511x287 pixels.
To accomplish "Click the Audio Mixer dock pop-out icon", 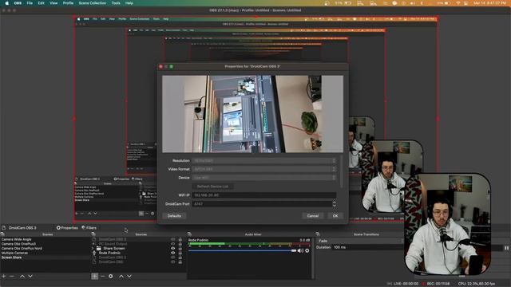I will point(189,234).
